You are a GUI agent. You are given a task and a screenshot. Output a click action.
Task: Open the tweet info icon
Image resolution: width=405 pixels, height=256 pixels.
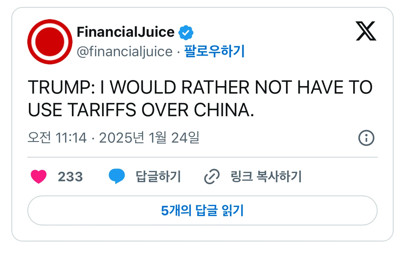366,138
